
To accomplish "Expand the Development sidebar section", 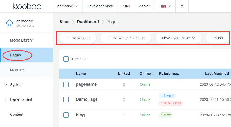I will (x=21, y=99).
